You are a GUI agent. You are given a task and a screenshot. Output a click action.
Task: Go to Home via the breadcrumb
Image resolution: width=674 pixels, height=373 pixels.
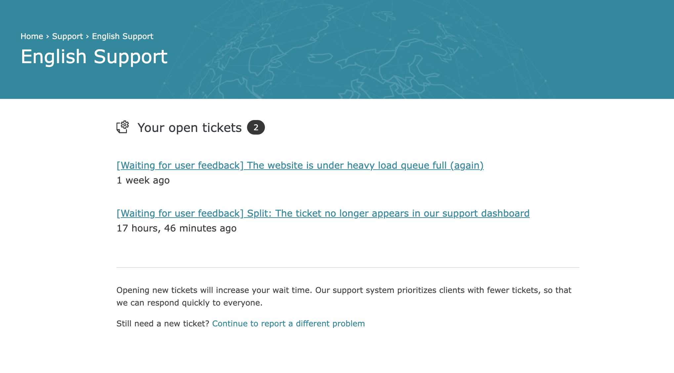click(x=32, y=36)
